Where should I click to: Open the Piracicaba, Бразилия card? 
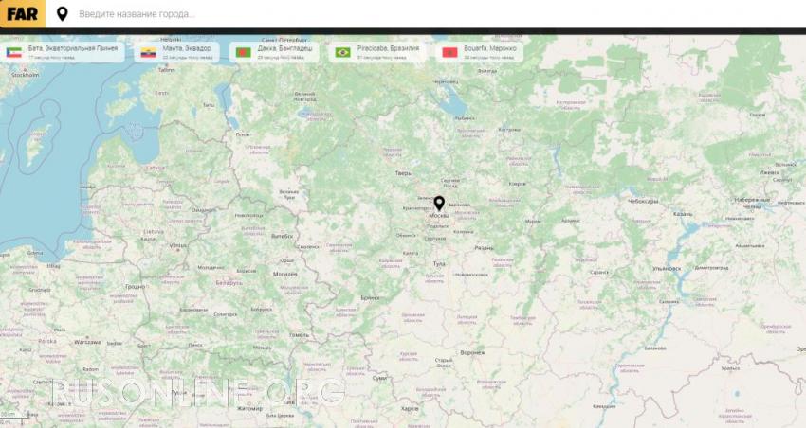click(x=377, y=52)
